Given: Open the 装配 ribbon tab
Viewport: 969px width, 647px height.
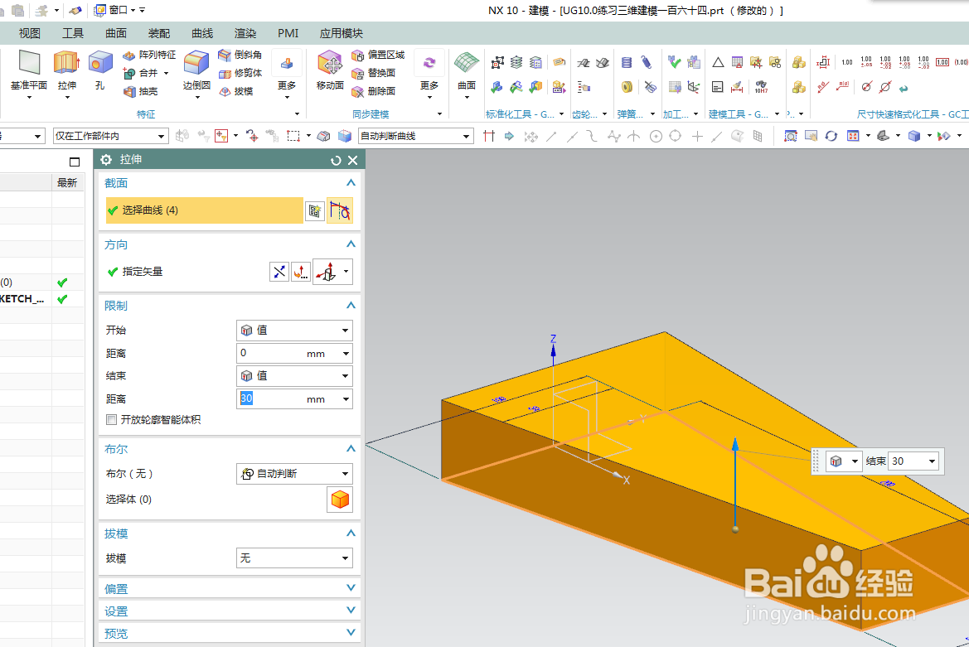Looking at the screenshot, I should pyautogui.click(x=159, y=33).
